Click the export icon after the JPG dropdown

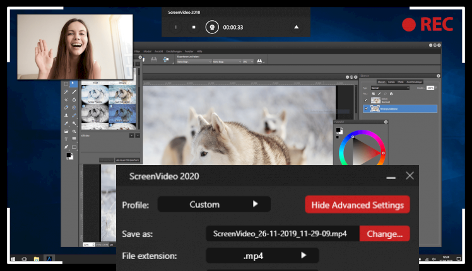[x=260, y=61]
